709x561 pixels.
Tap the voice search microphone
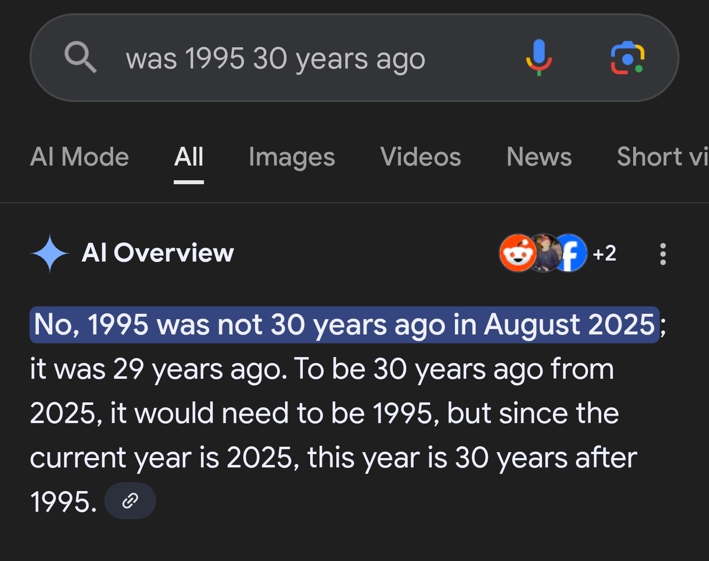coord(539,58)
